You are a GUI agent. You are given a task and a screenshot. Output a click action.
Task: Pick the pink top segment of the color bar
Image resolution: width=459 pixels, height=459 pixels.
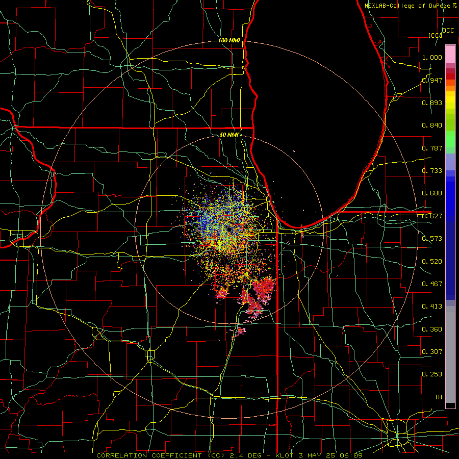[x=450, y=54]
